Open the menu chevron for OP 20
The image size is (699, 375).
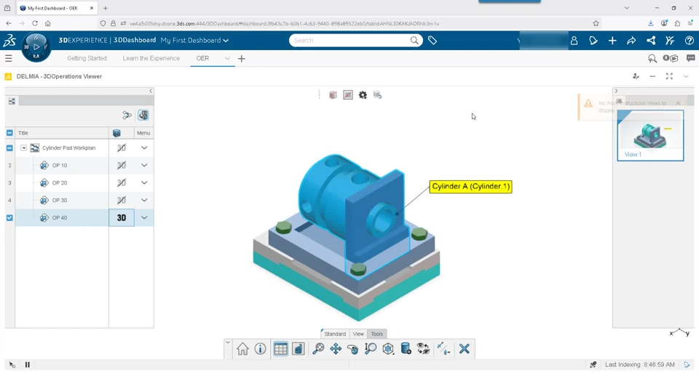tap(144, 183)
